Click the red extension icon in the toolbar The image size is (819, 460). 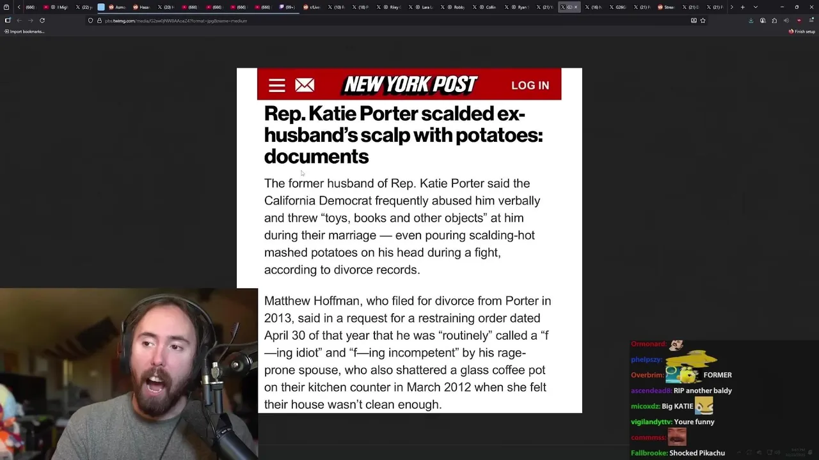tap(799, 20)
